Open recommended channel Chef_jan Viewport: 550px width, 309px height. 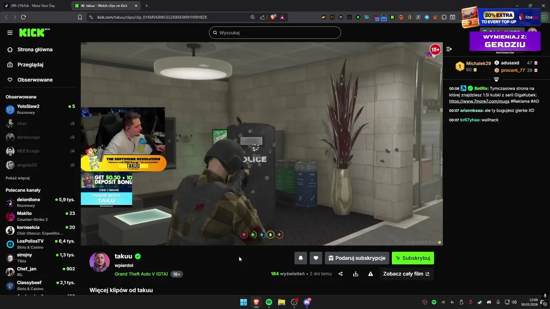pos(40,272)
